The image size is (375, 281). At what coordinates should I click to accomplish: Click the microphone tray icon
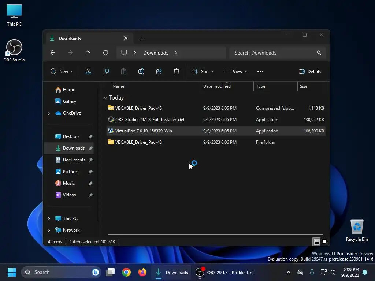(312, 272)
